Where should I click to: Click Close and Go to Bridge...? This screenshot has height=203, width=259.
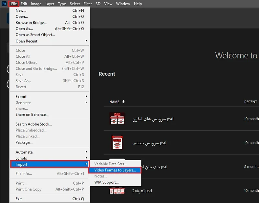(50, 68)
